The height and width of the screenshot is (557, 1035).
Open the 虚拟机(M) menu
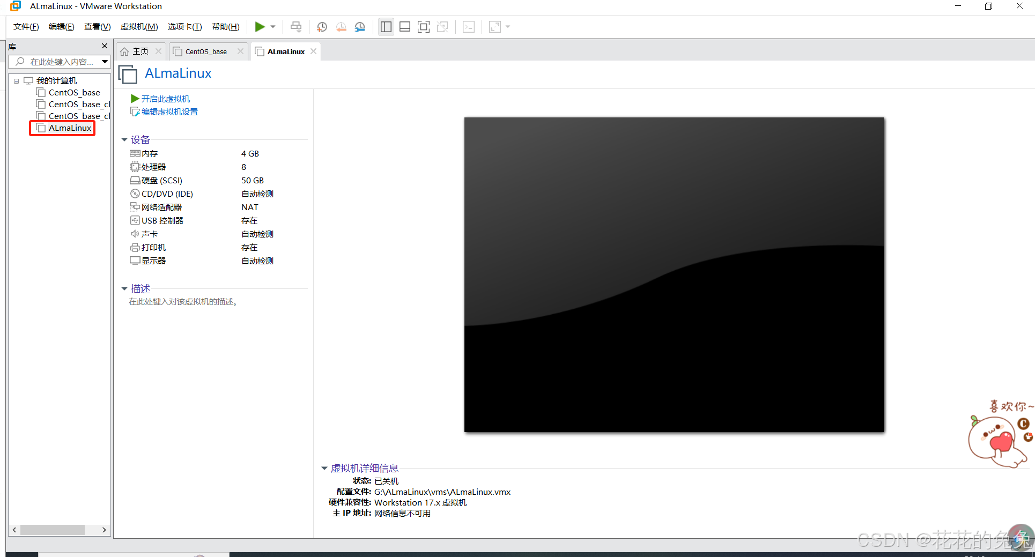(139, 27)
